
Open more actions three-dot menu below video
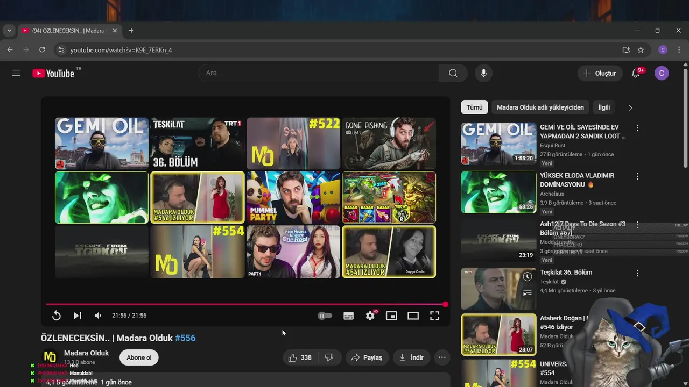pos(442,357)
